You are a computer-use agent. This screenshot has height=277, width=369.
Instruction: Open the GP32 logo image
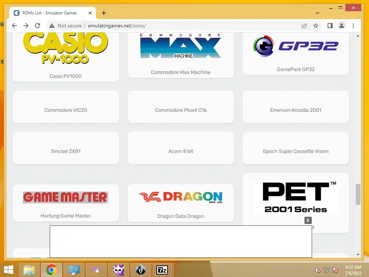click(295, 46)
